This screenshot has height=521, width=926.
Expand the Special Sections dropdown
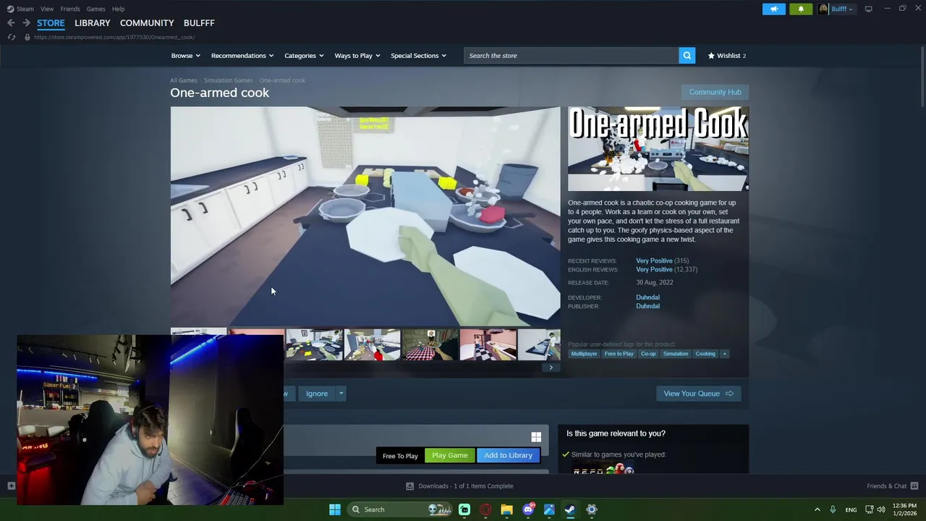click(x=419, y=56)
